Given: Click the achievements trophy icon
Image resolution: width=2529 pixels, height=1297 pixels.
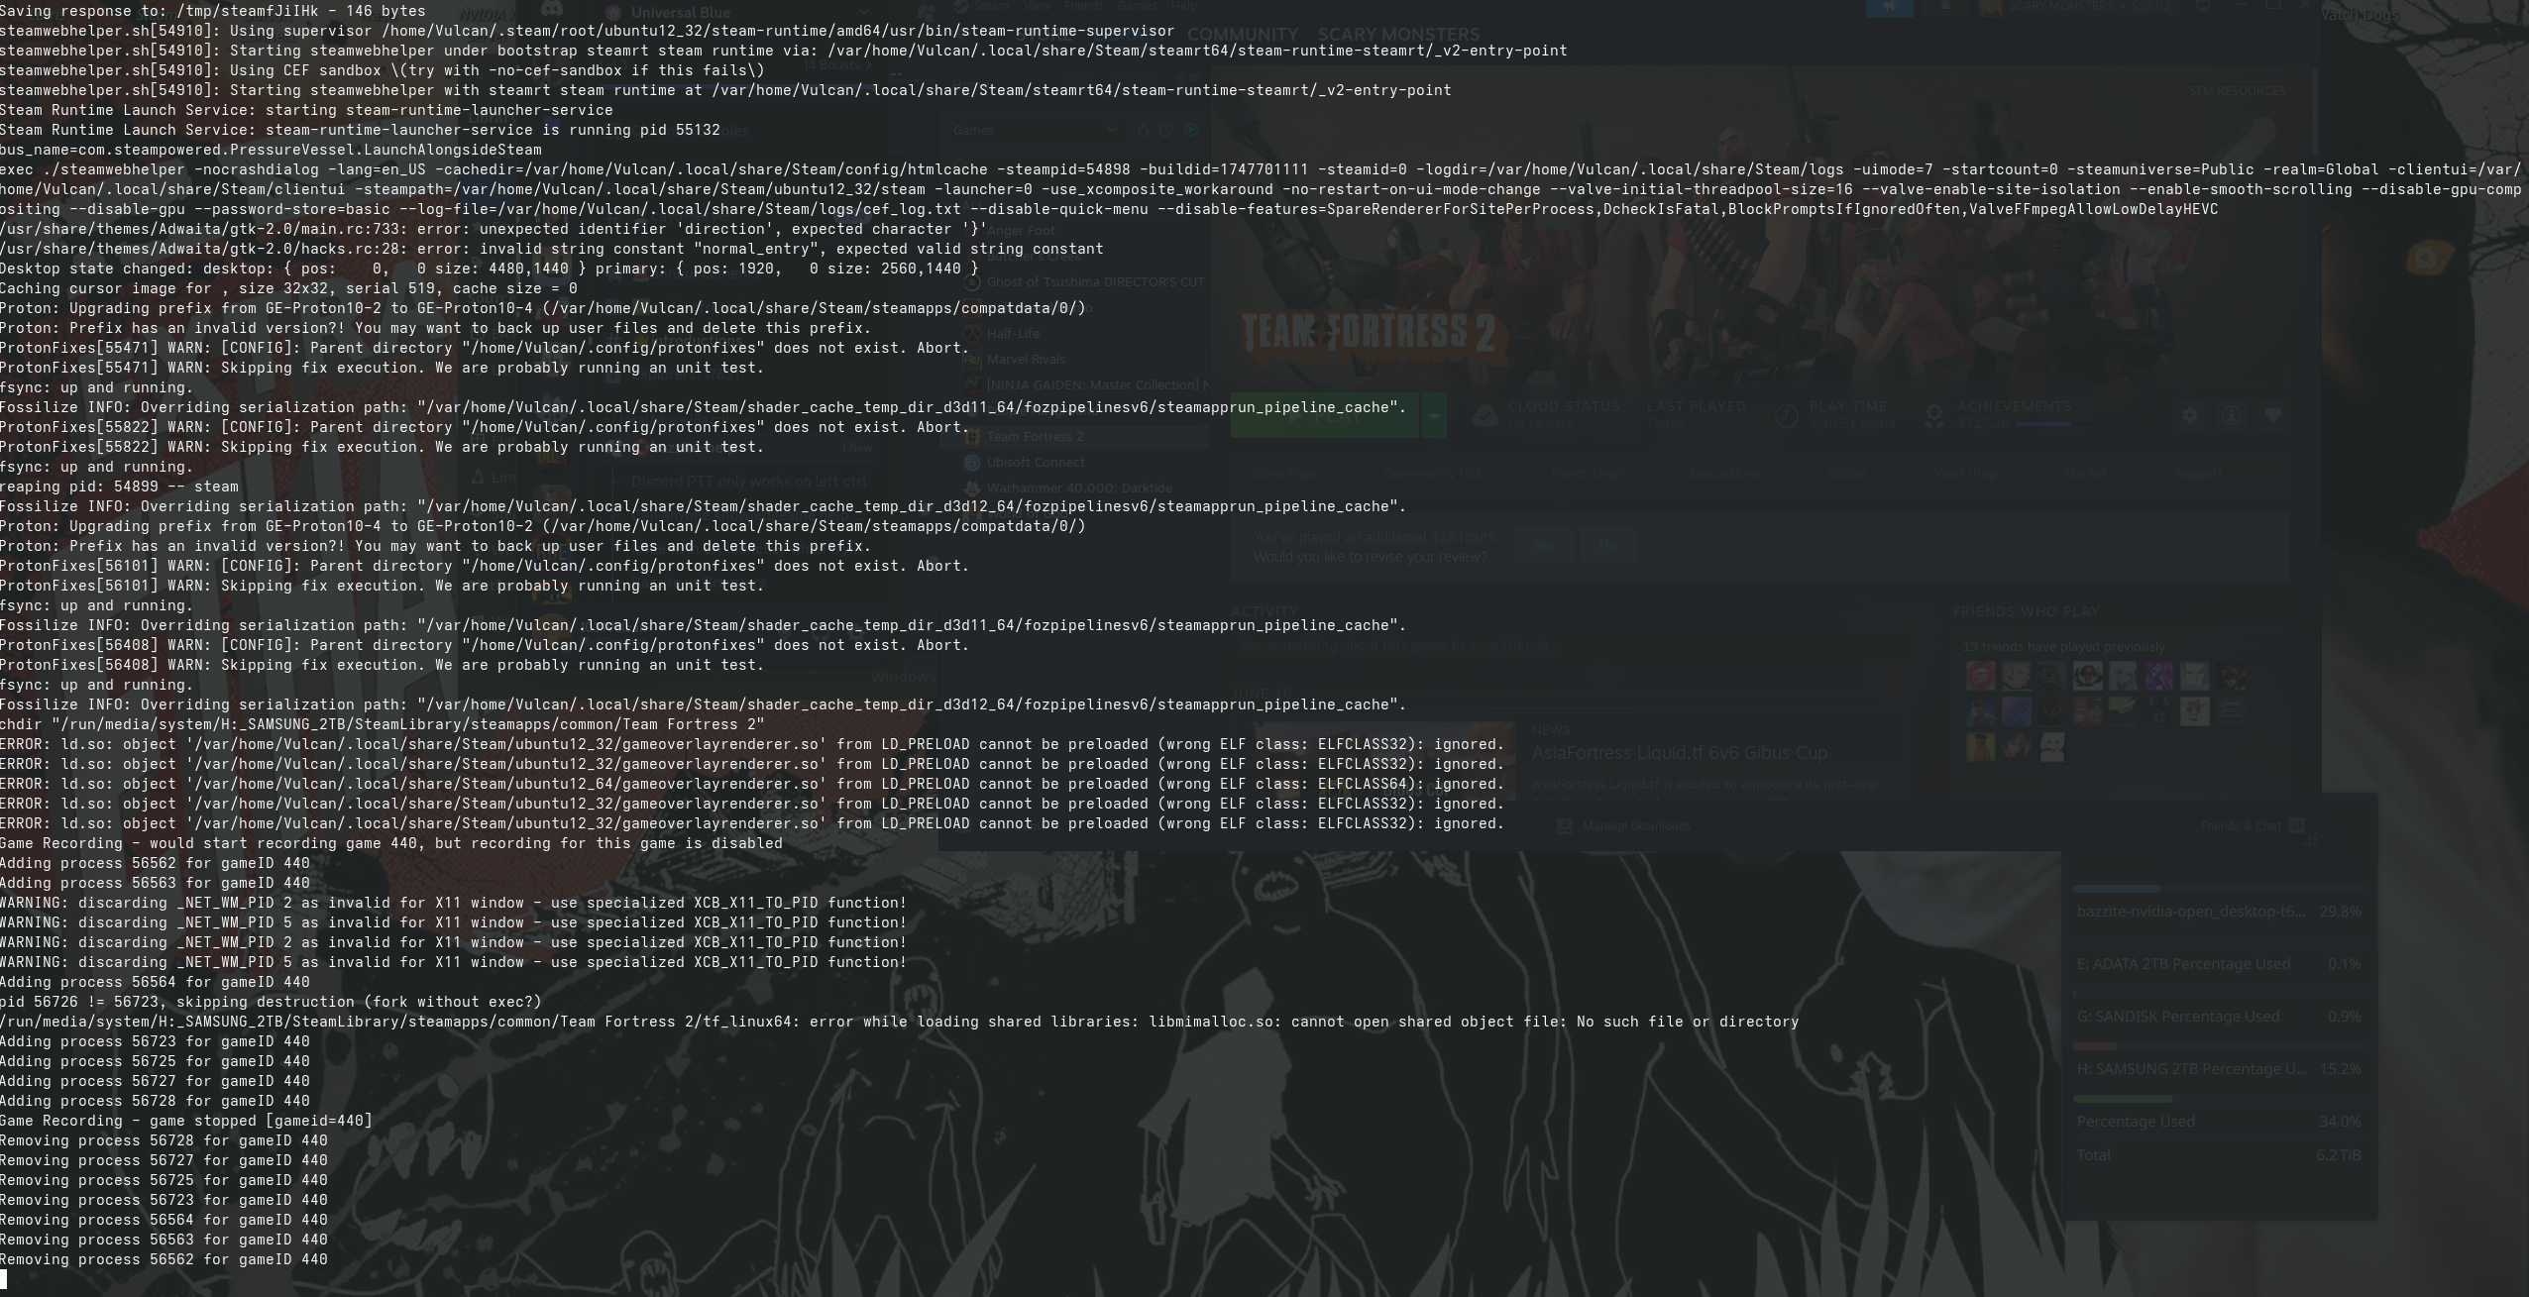Looking at the screenshot, I should tap(1934, 415).
